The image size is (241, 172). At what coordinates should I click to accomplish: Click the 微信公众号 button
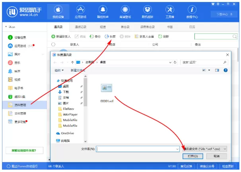click(207, 166)
